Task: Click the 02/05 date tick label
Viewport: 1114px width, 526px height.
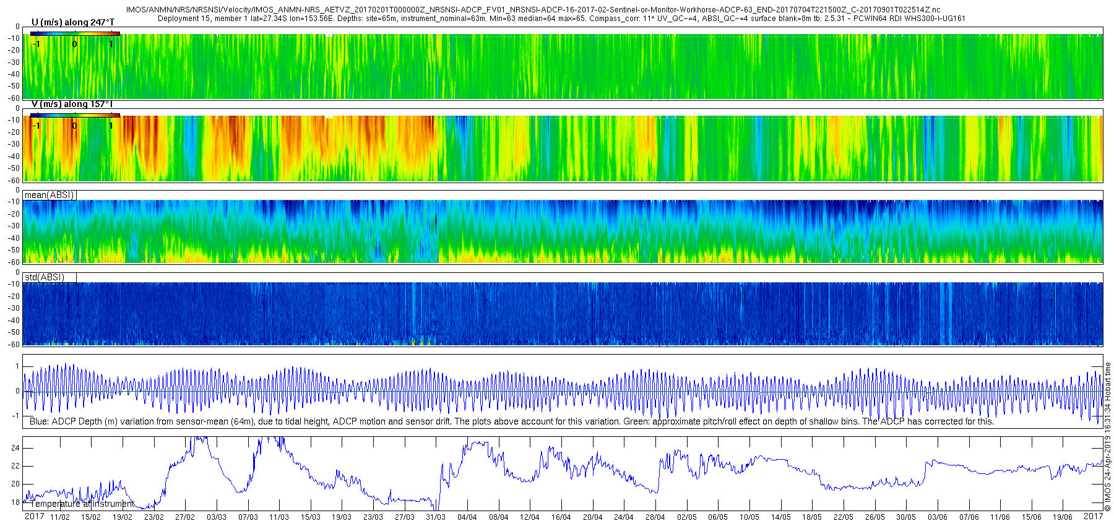Action: [687, 517]
